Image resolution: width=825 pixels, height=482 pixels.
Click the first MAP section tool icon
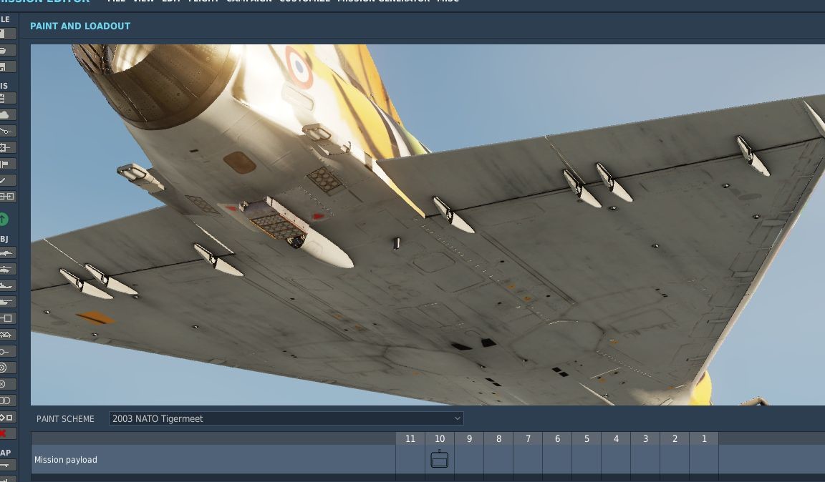[x=6, y=465]
